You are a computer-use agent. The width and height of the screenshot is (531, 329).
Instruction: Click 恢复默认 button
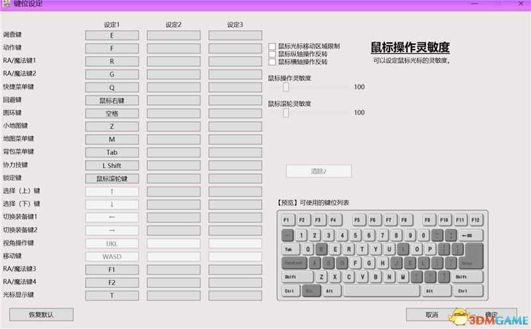(x=41, y=314)
